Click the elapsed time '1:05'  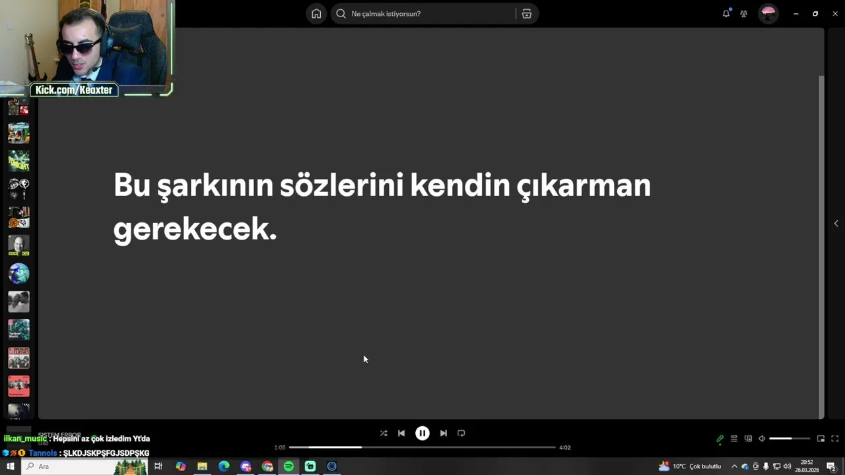point(280,447)
